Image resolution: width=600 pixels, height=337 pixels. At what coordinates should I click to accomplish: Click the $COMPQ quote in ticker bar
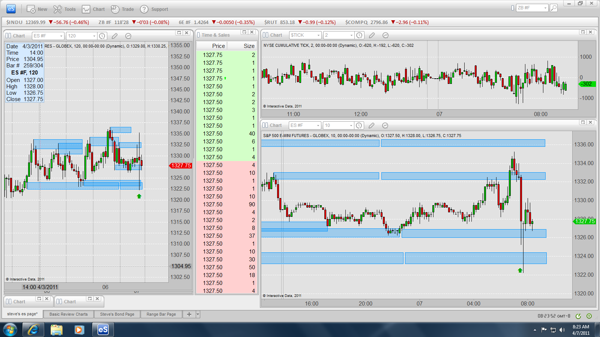(387, 22)
